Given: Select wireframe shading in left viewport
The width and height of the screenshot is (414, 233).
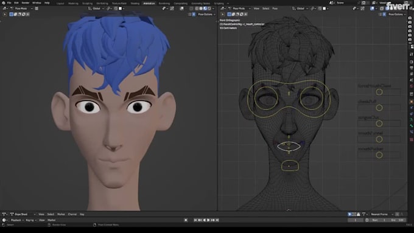Looking at the screenshot, I should 197,9.
